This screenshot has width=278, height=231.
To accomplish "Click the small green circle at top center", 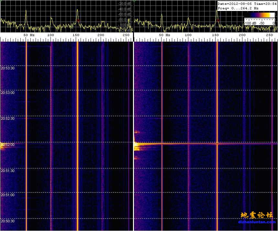I will (134, 1).
